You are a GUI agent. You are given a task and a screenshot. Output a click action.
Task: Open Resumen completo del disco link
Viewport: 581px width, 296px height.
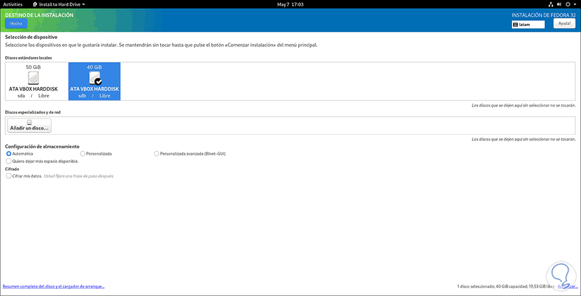coord(53,287)
